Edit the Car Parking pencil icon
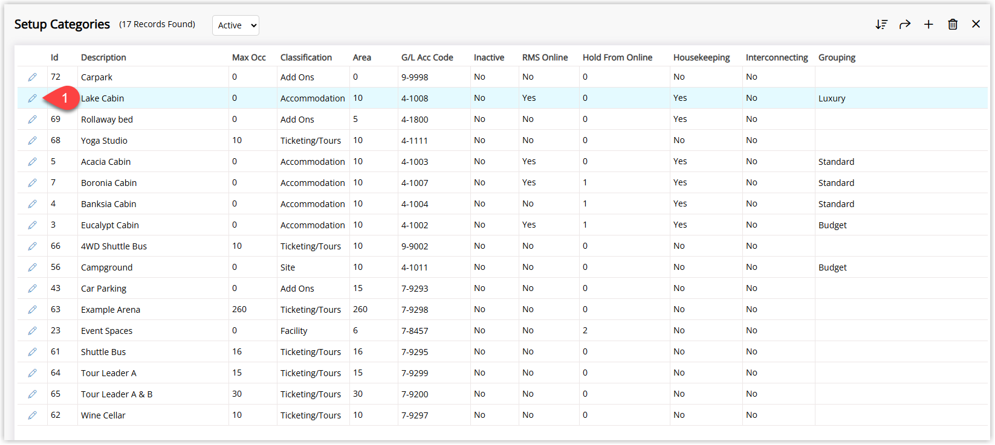The image size is (995, 445). (x=33, y=289)
